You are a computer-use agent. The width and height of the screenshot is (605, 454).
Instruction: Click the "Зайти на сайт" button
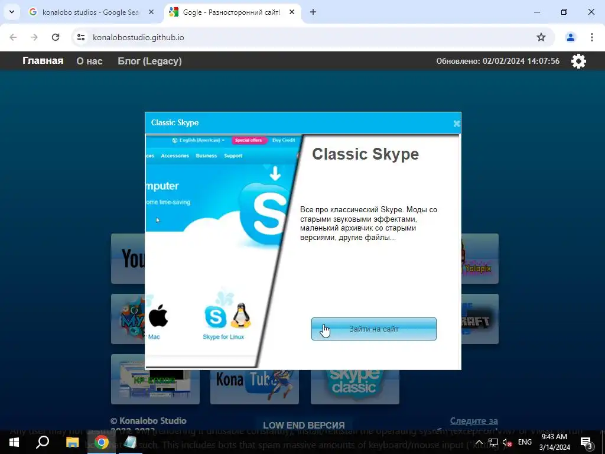pos(373,329)
